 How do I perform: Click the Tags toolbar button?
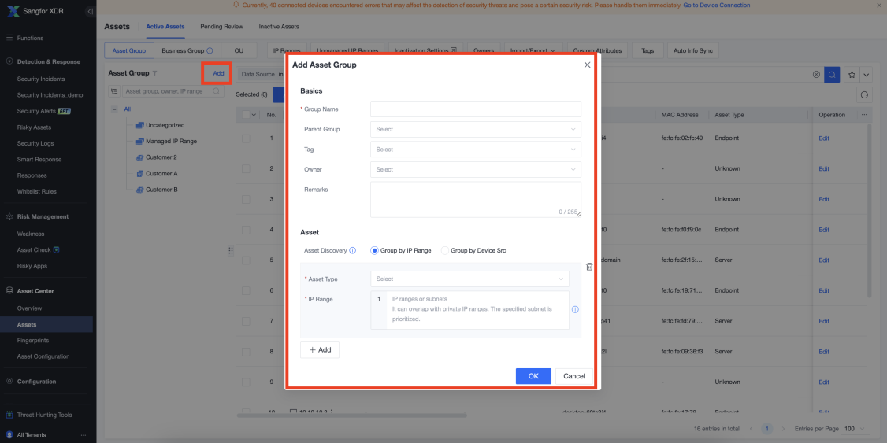648,51
